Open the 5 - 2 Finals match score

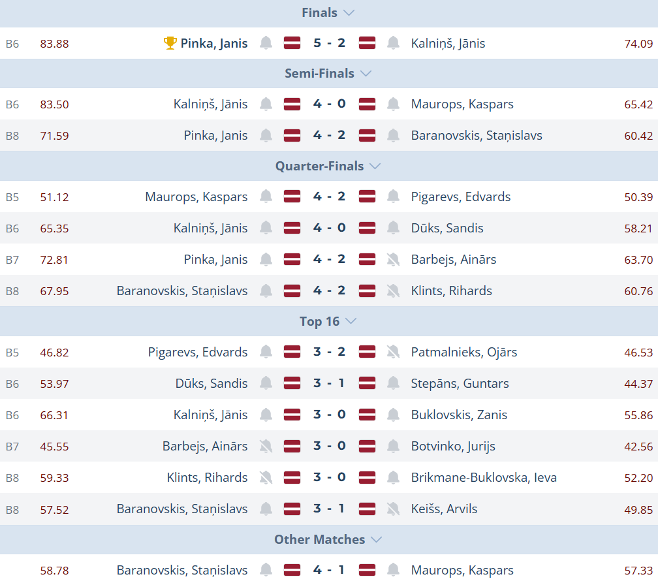click(329, 43)
